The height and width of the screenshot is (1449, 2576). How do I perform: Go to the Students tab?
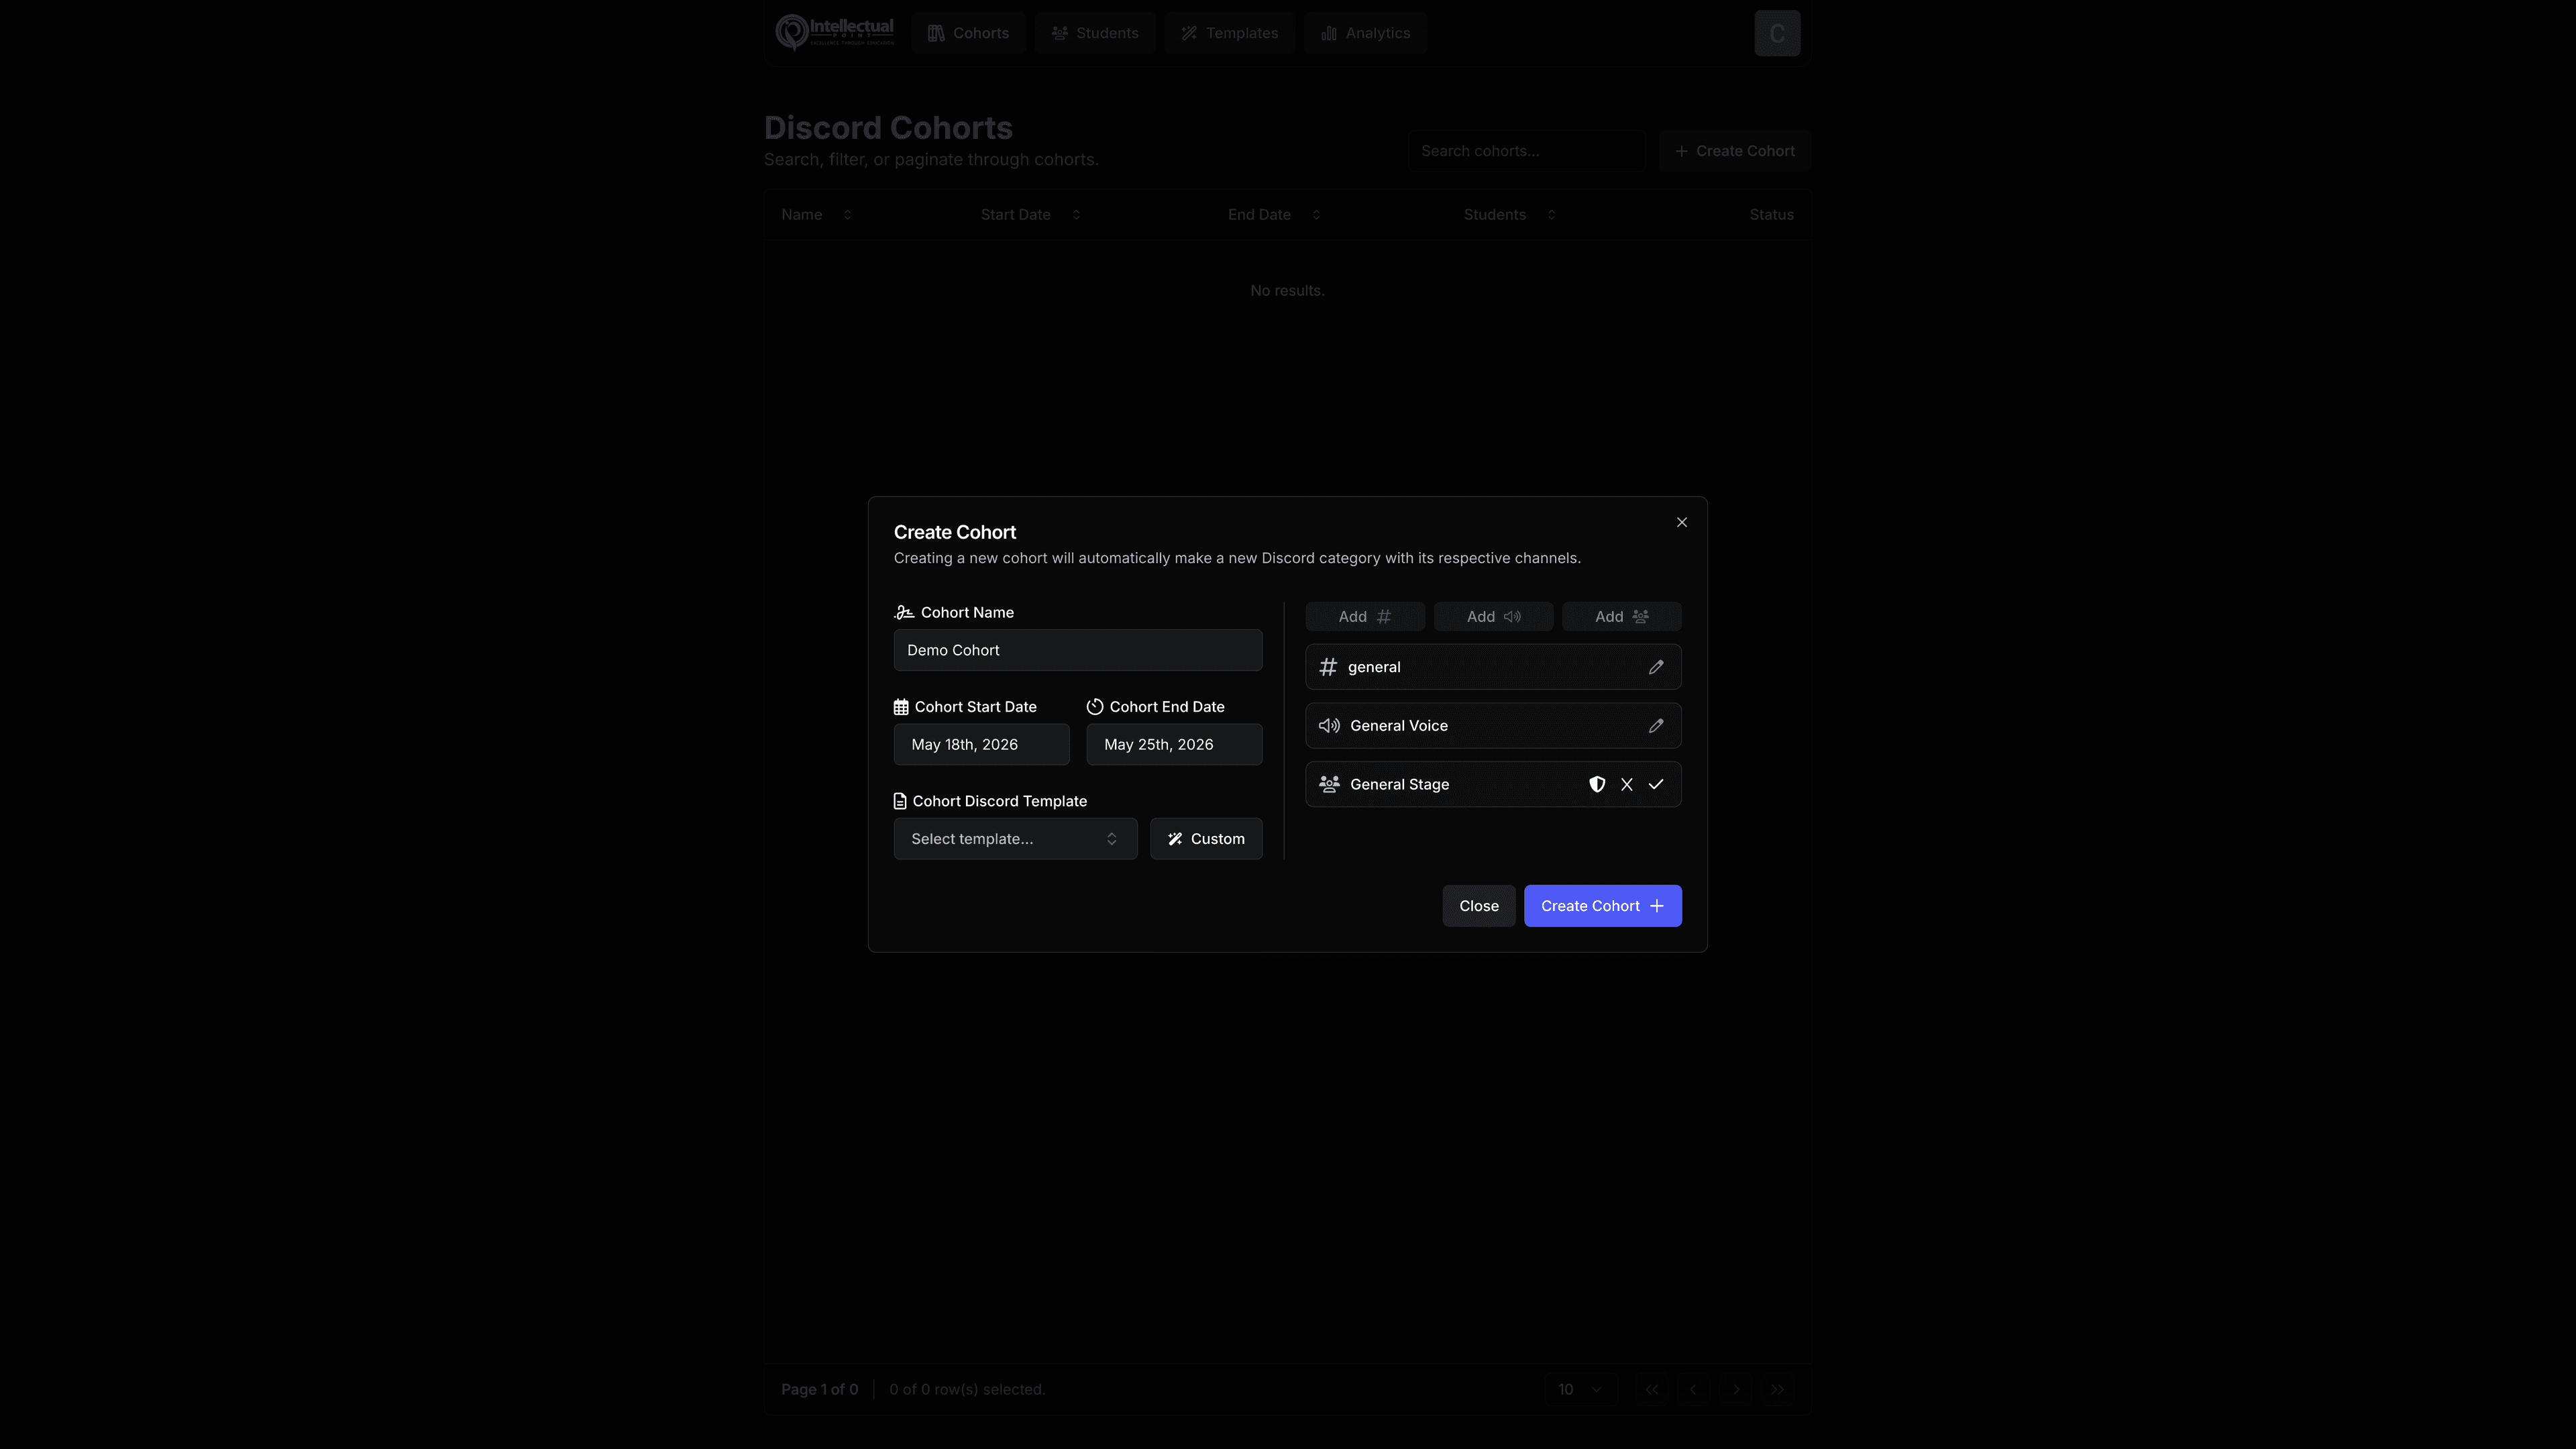[1095, 33]
